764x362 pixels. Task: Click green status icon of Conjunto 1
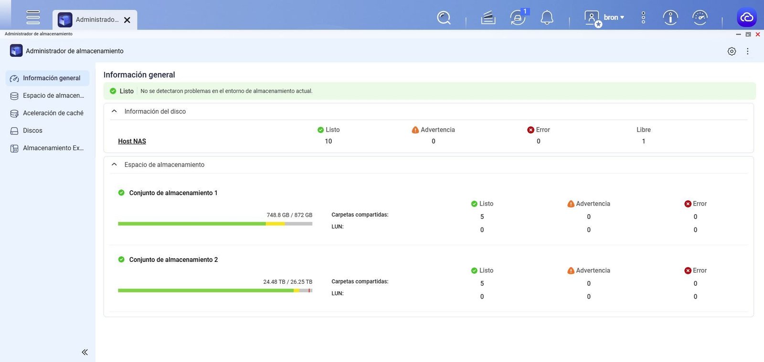121,193
